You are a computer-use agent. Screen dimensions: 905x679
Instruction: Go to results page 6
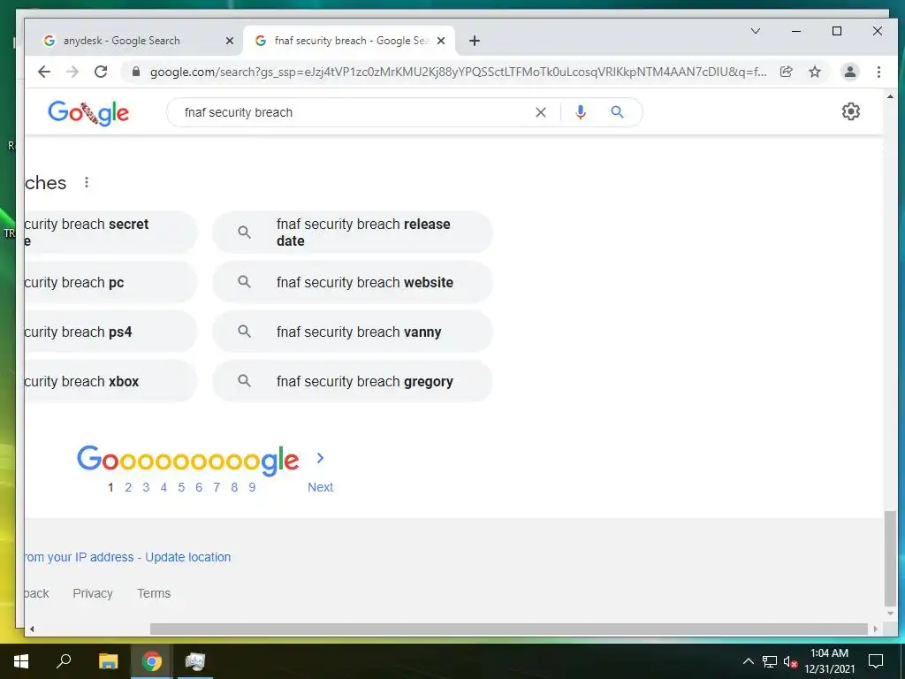pyautogui.click(x=199, y=487)
